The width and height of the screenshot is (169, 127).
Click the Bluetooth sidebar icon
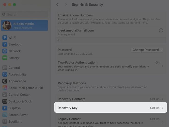5,44
